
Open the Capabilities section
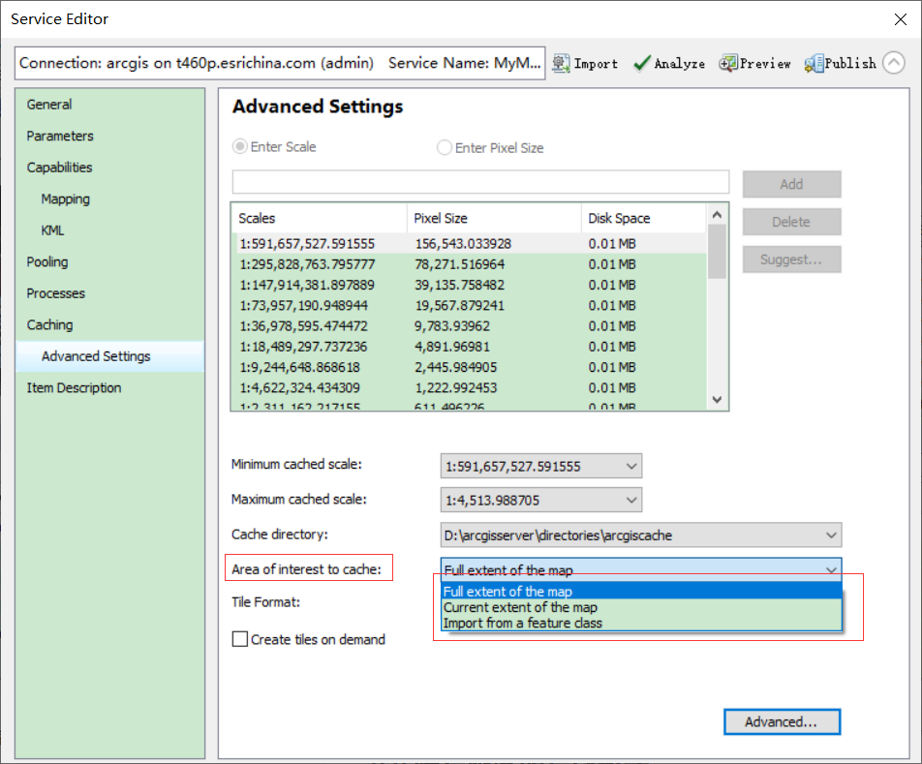point(59,168)
